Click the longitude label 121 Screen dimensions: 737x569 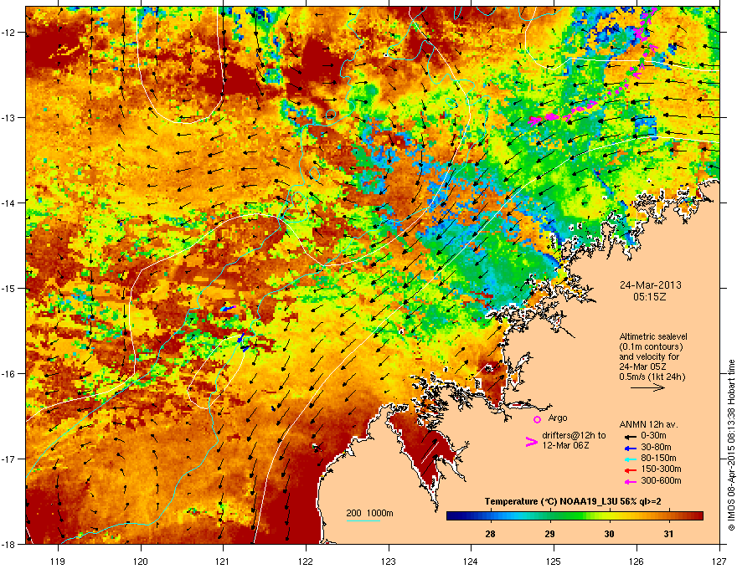pos(223,561)
